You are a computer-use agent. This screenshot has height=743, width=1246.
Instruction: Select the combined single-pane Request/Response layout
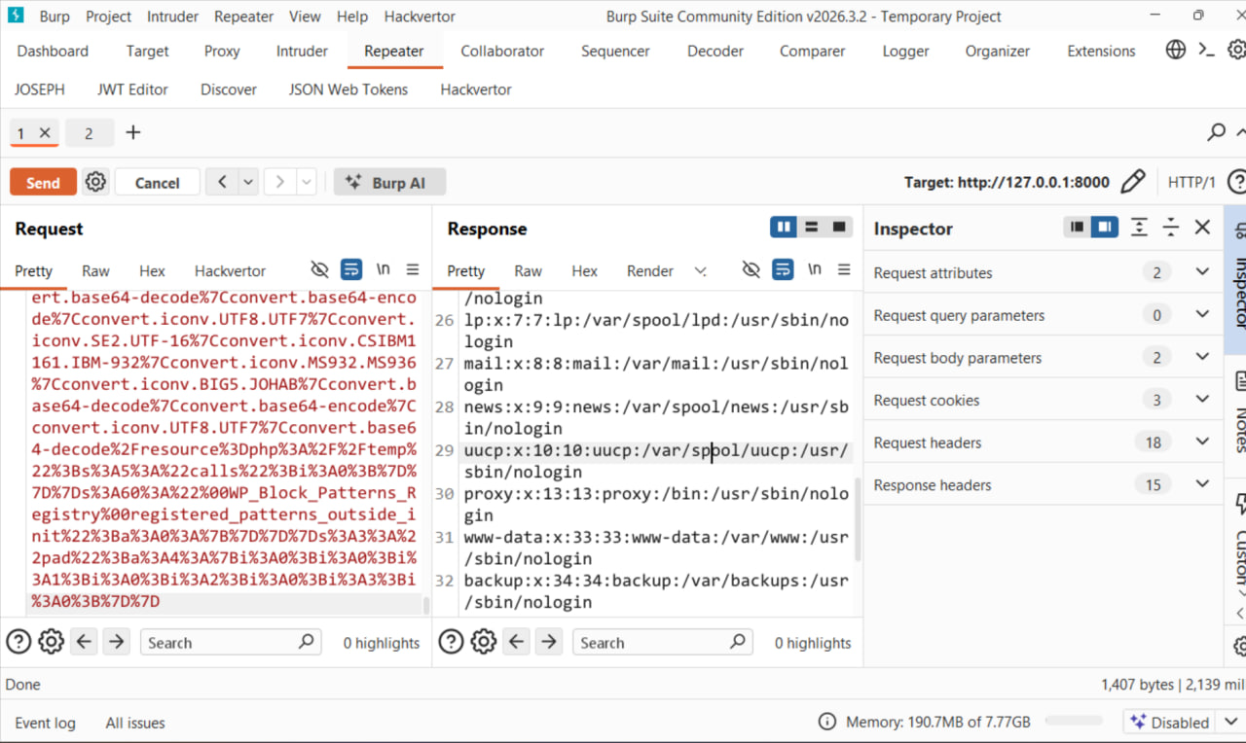pyautogui.click(x=839, y=228)
